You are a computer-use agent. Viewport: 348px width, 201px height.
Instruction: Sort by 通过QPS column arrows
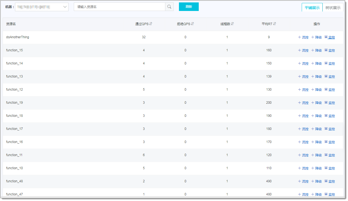coord(151,24)
